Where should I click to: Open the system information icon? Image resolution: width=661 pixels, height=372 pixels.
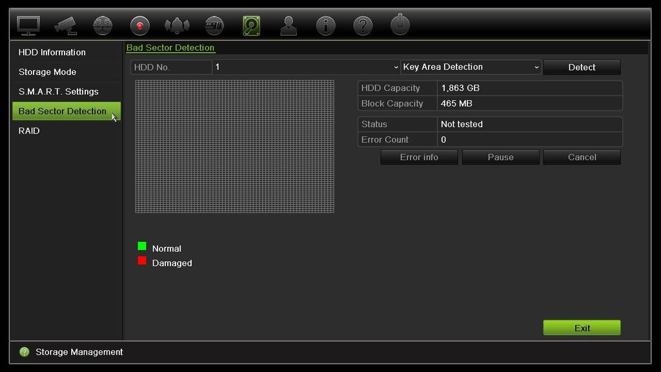(325, 25)
